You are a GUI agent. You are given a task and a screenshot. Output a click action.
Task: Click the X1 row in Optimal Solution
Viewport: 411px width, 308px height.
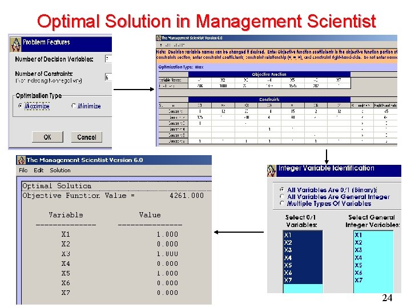(x=120, y=234)
